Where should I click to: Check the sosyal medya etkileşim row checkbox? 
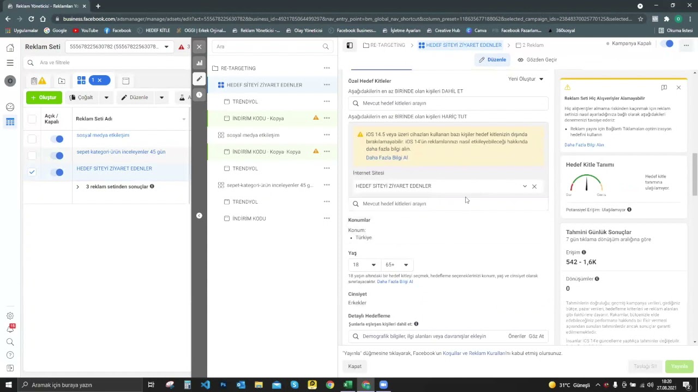pyautogui.click(x=32, y=139)
